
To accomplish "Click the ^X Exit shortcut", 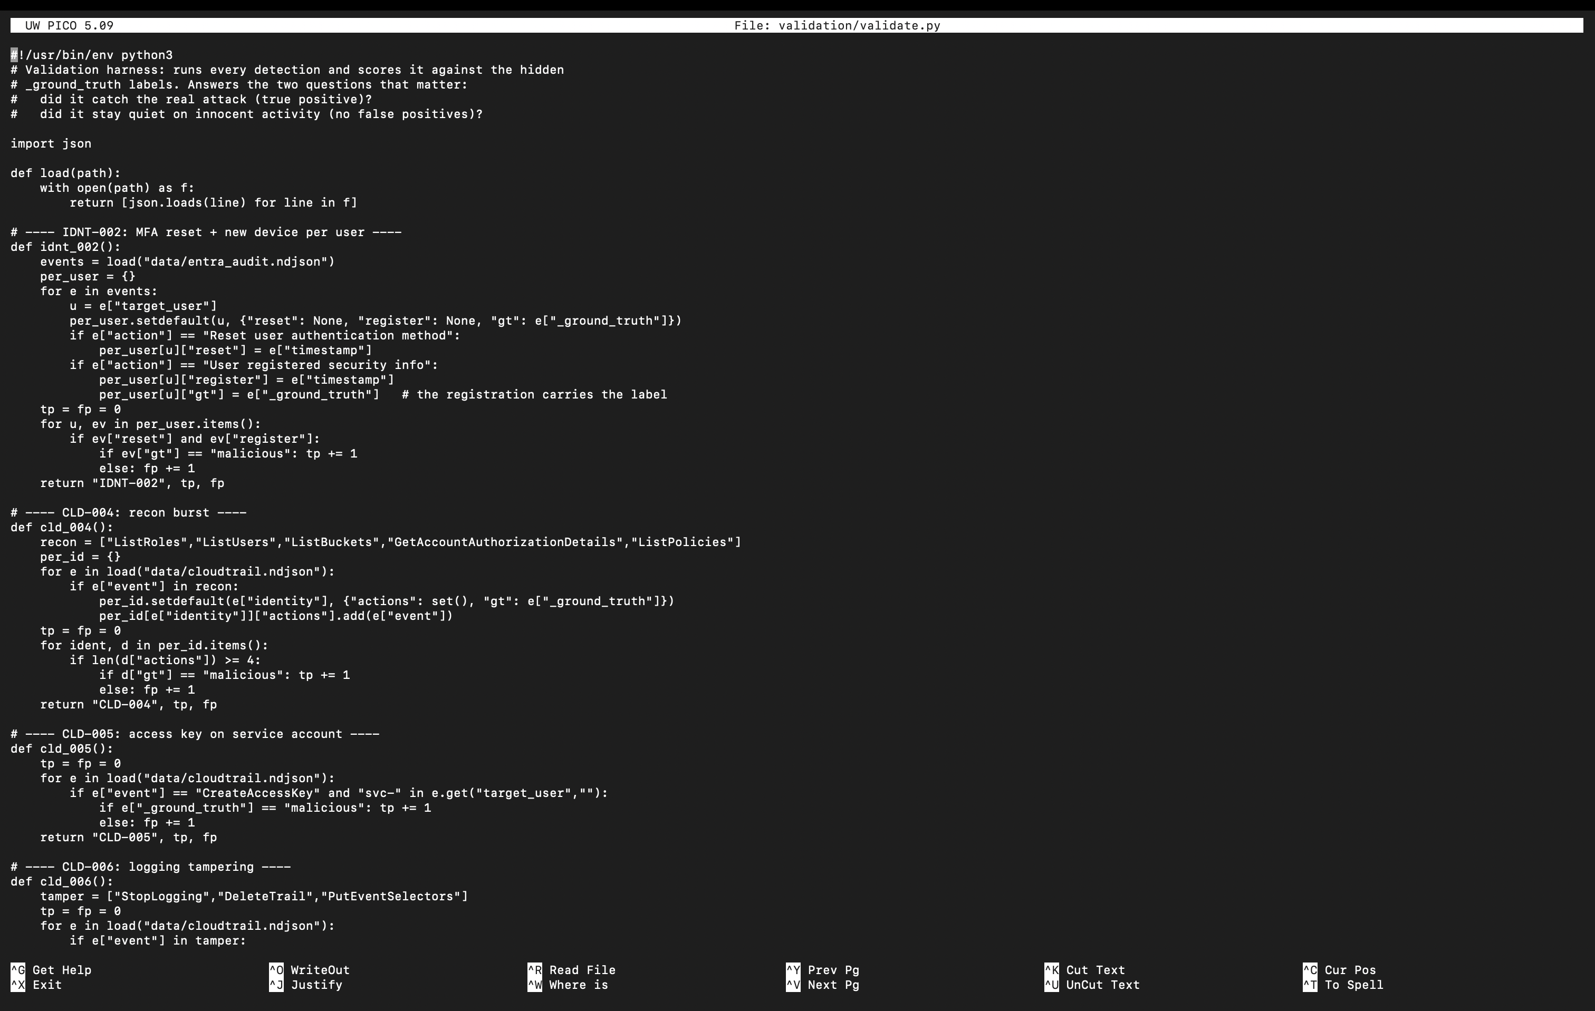I will click(x=36, y=985).
